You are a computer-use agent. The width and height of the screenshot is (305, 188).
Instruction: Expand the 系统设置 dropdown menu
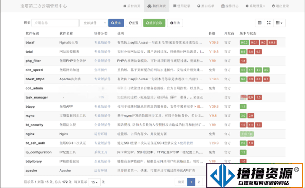[x=255, y=6]
